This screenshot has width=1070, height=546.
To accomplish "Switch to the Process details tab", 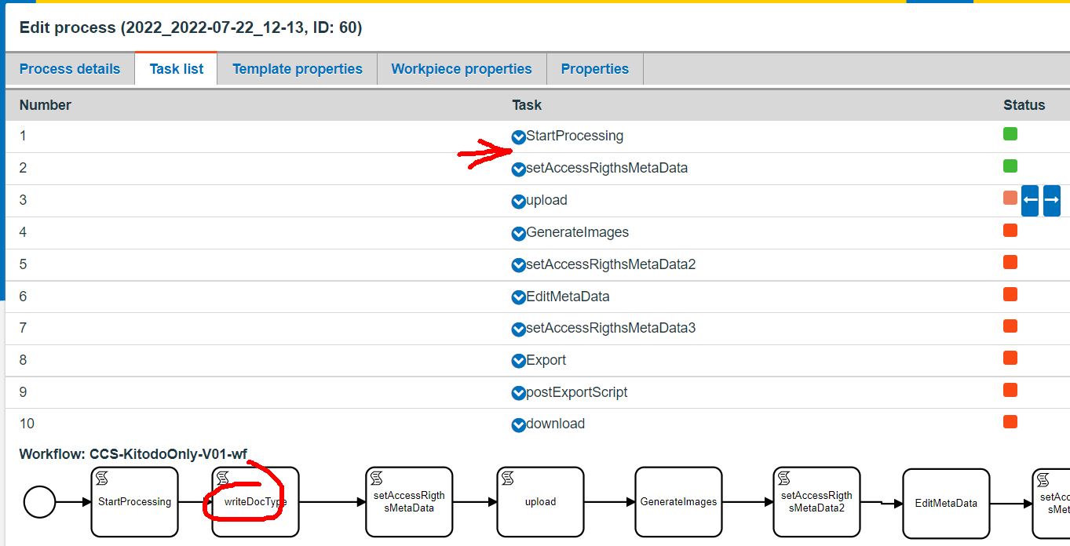I will click(69, 68).
